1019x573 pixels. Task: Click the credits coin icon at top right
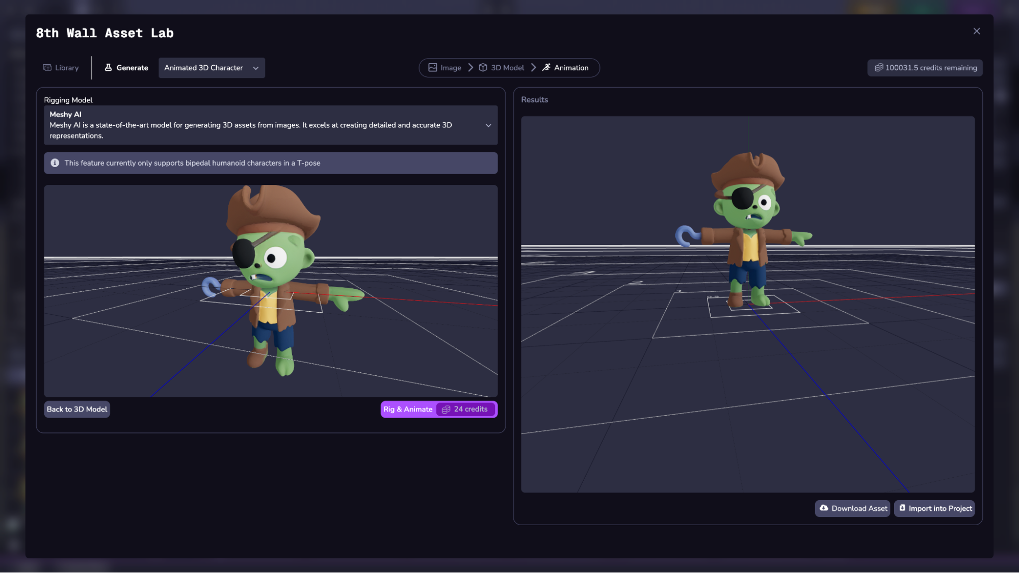[x=879, y=68]
